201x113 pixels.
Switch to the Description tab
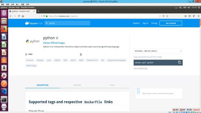tap(42, 85)
